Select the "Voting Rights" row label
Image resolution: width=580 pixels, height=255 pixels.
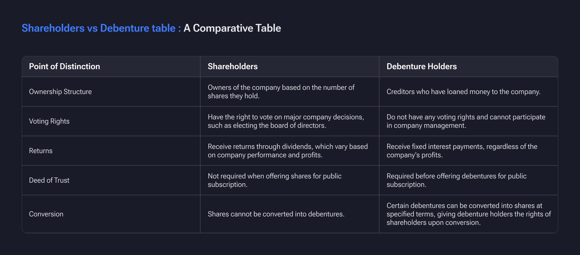tap(49, 121)
